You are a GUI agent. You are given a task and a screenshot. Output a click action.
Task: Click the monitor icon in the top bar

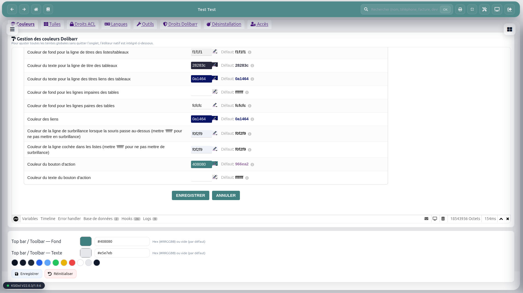(x=497, y=9)
